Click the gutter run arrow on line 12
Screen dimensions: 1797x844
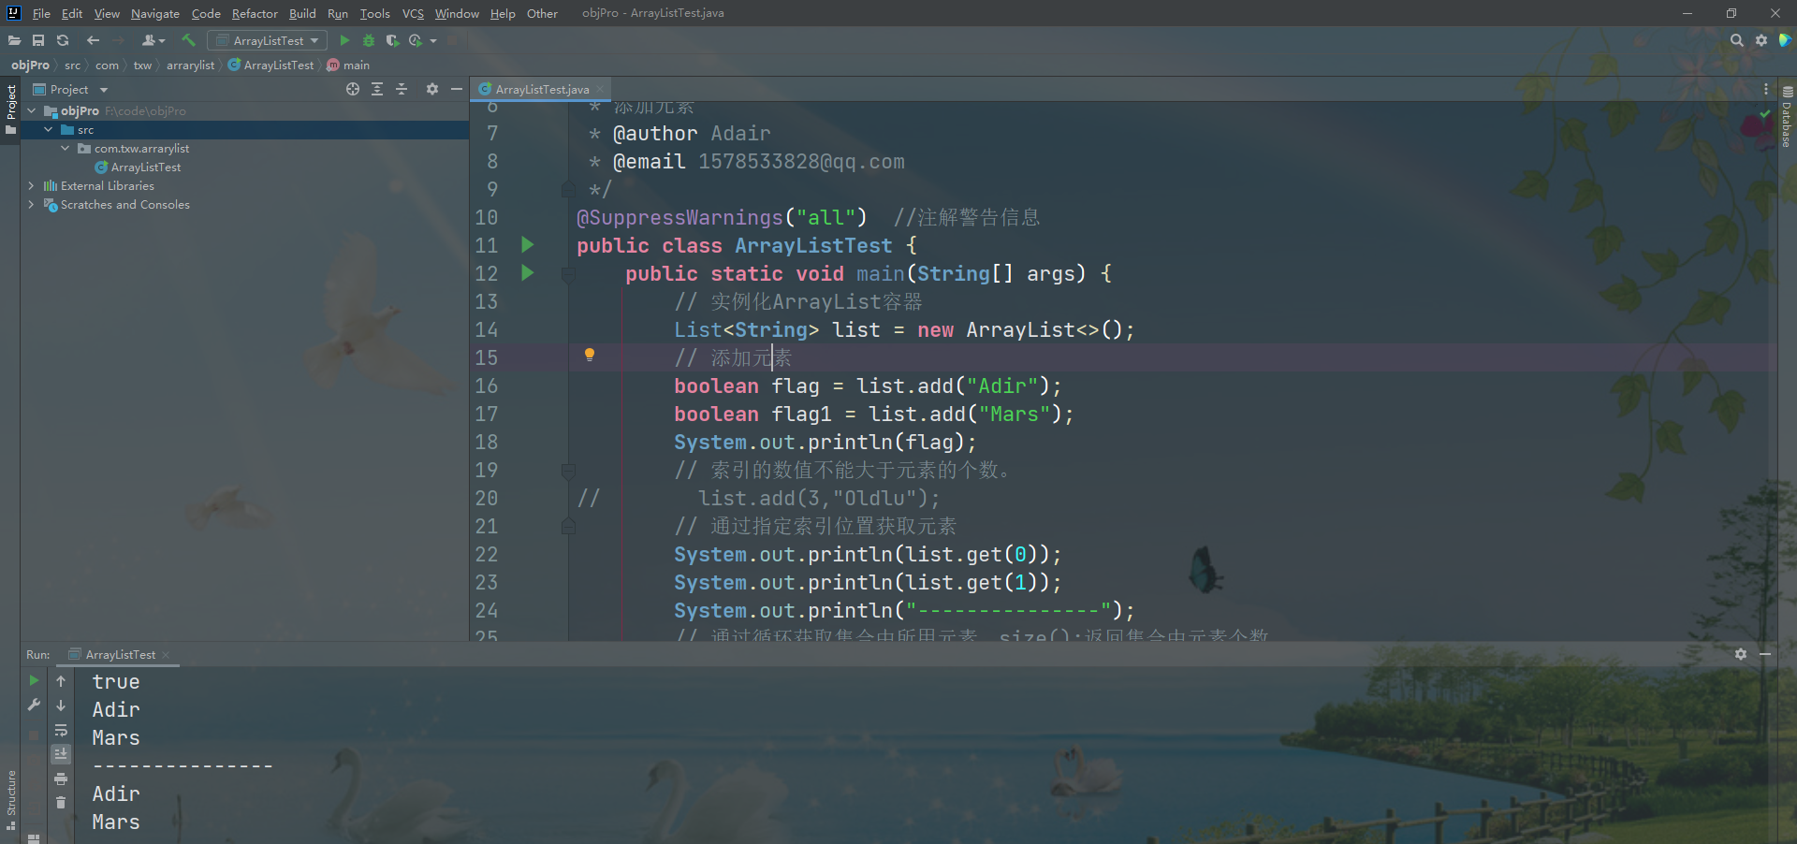[527, 272]
